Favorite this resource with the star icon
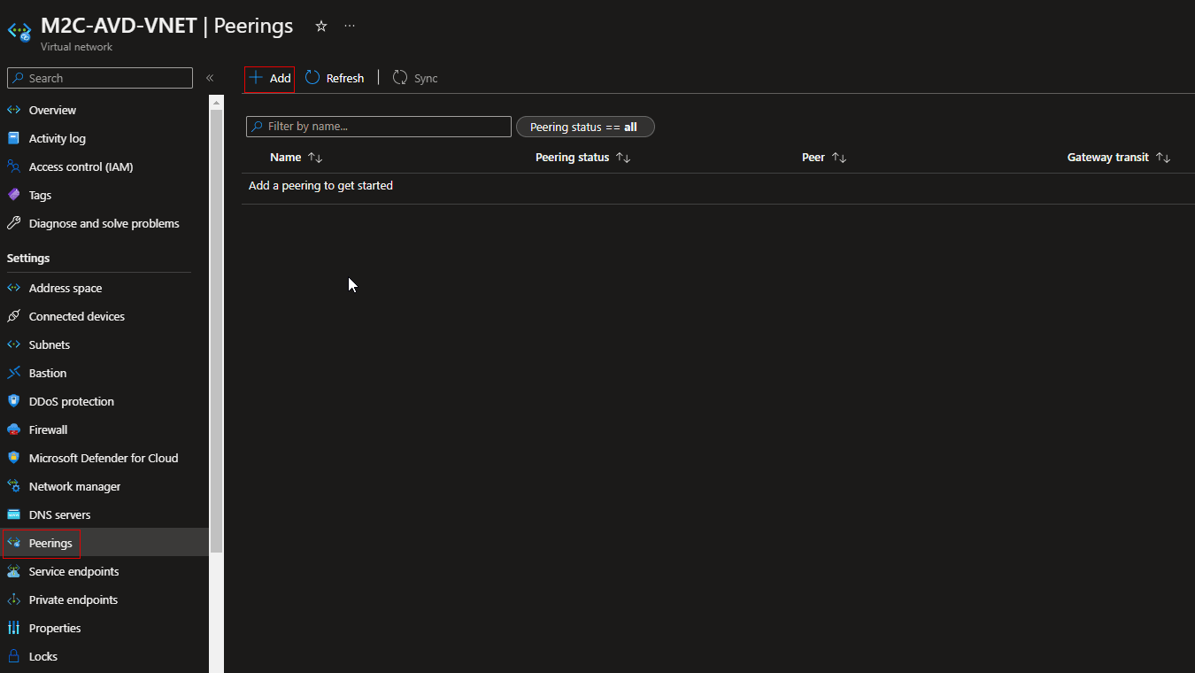This screenshot has height=673, width=1195. [321, 27]
